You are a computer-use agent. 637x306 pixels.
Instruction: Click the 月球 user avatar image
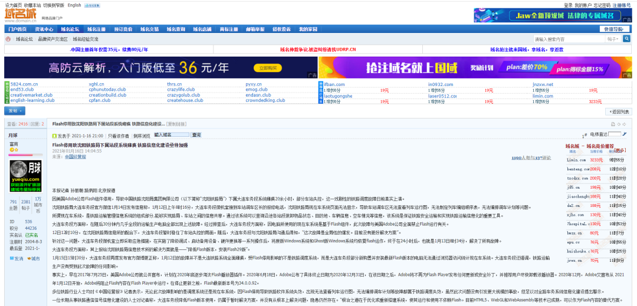click(x=25, y=176)
